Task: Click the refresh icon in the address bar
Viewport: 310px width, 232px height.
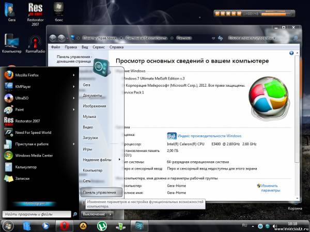Action: coord(220,38)
